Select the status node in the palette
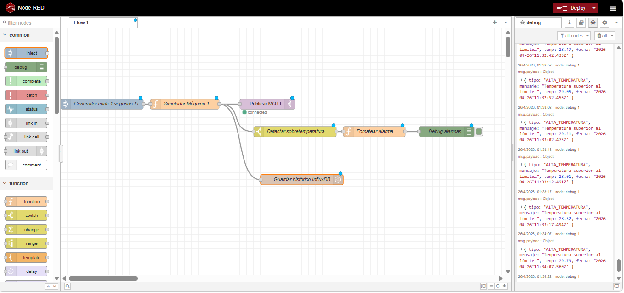The image size is (624, 293). pos(26,109)
